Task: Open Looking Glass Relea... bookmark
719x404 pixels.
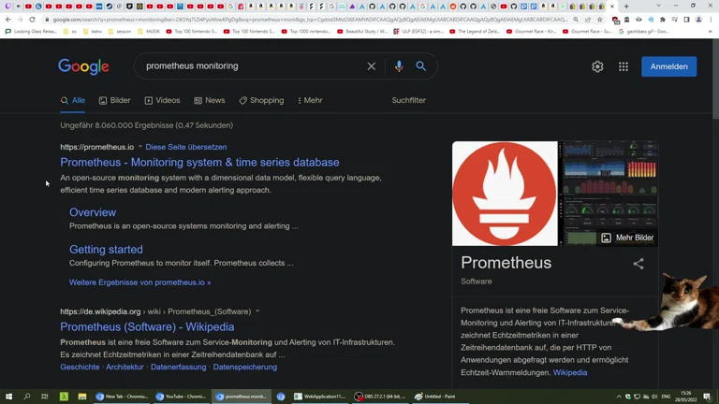Action: click(x=31, y=32)
